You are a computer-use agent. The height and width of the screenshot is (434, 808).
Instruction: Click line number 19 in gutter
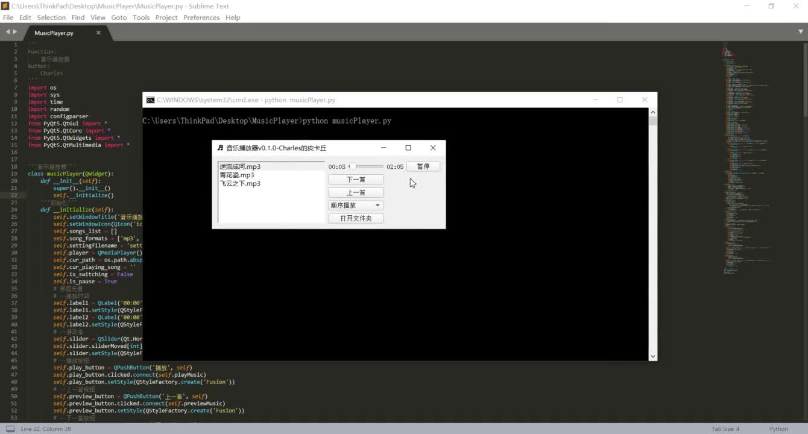click(14, 174)
